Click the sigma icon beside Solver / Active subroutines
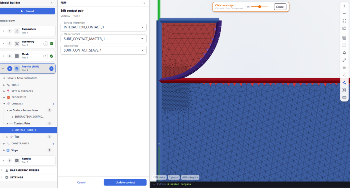350x190 pixels. pos(4,78)
